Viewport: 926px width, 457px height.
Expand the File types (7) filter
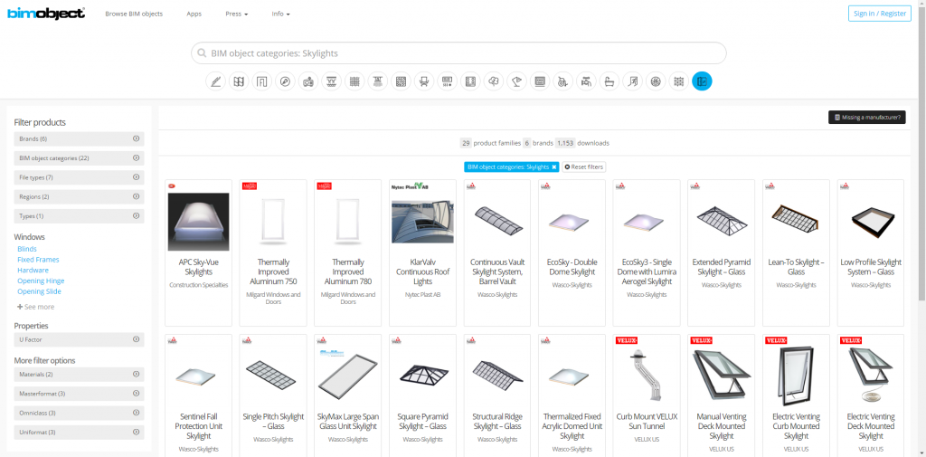pyautogui.click(x=80, y=177)
